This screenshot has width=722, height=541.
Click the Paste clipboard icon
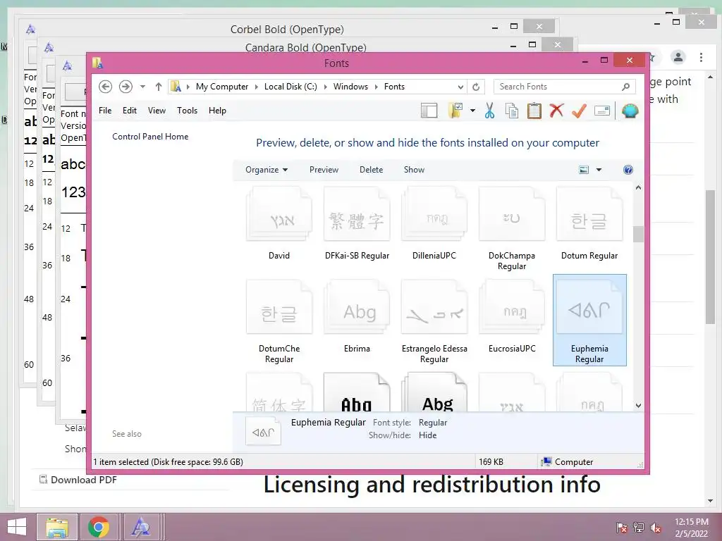(x=534, y=111)
